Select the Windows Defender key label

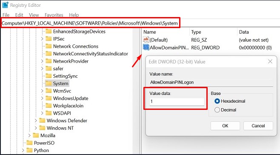click(67, 121)
